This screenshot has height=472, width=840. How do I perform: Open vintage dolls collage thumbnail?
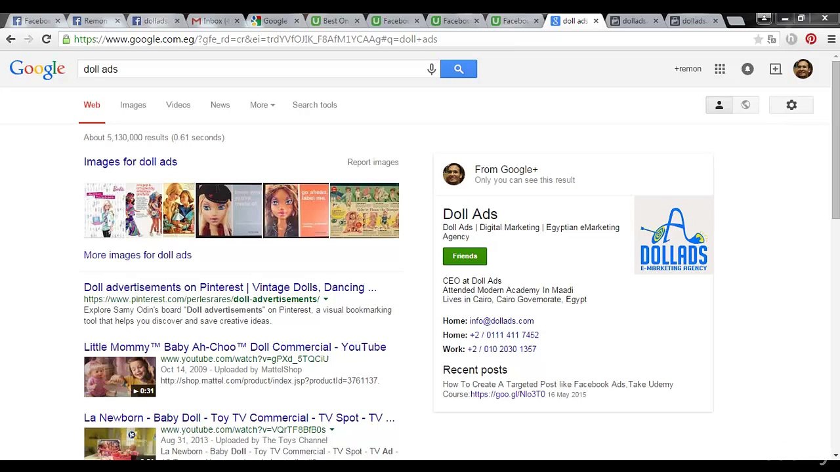point(364,210)
